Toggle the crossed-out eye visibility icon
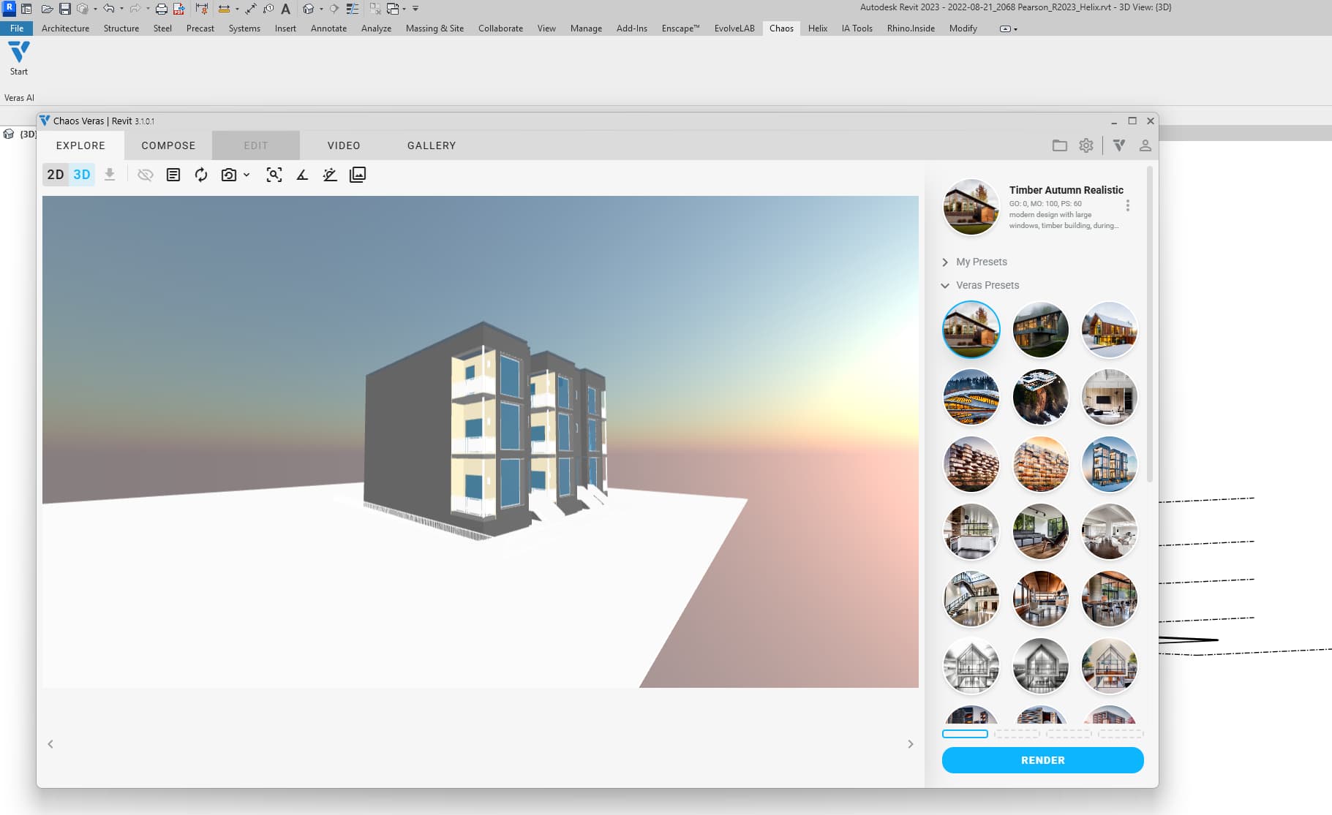 tap(146, 175)
